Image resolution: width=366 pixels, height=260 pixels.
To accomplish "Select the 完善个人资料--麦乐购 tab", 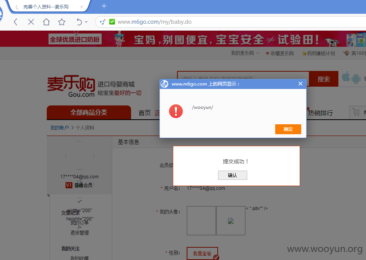I will tap(48, 7).
